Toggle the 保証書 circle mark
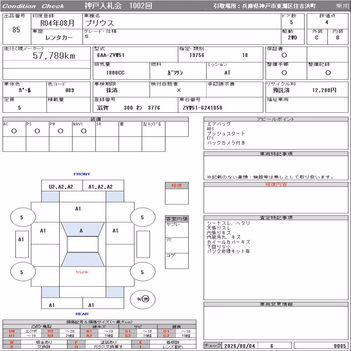Viewport: 351px width, 351px height. (x=284, y=55)
